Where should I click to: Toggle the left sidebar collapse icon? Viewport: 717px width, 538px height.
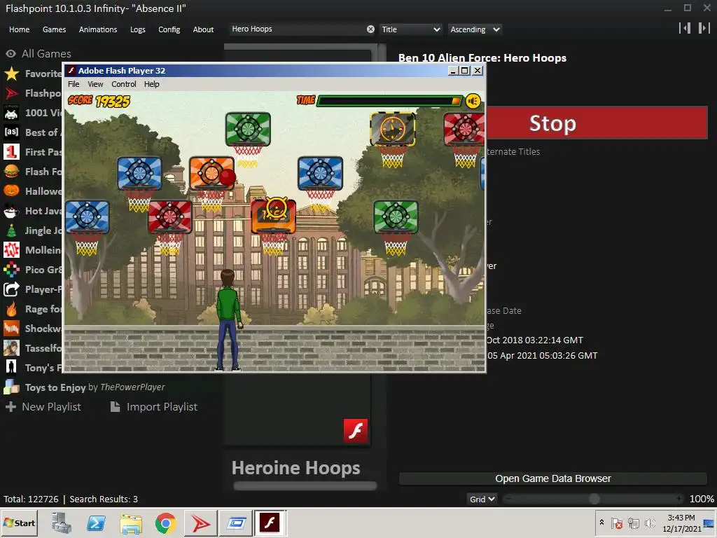685,28
